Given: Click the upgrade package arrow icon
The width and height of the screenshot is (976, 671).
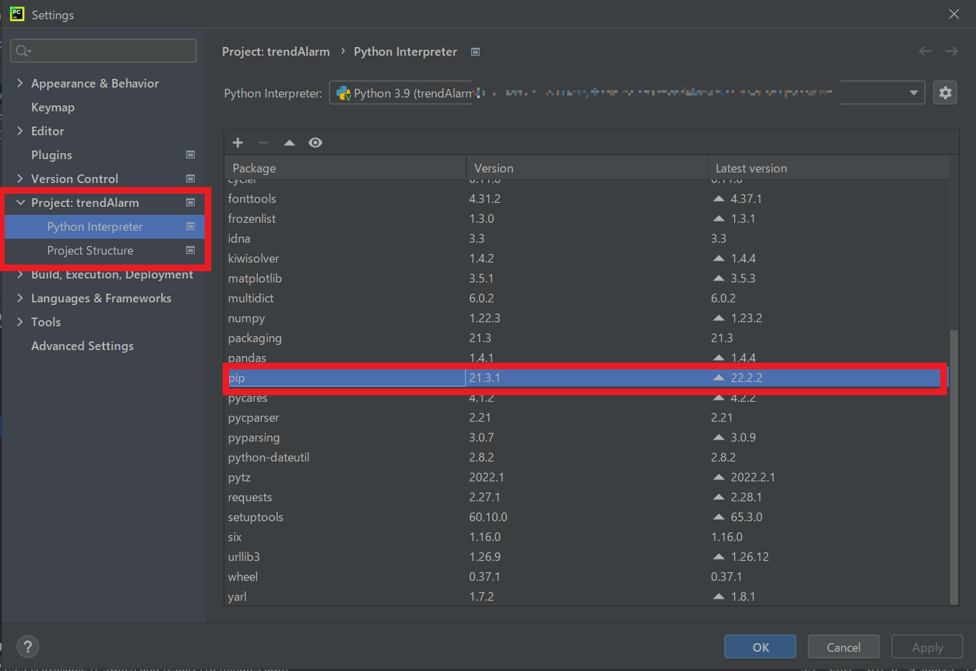Looking at the screenshot, I should click(290, 143).
